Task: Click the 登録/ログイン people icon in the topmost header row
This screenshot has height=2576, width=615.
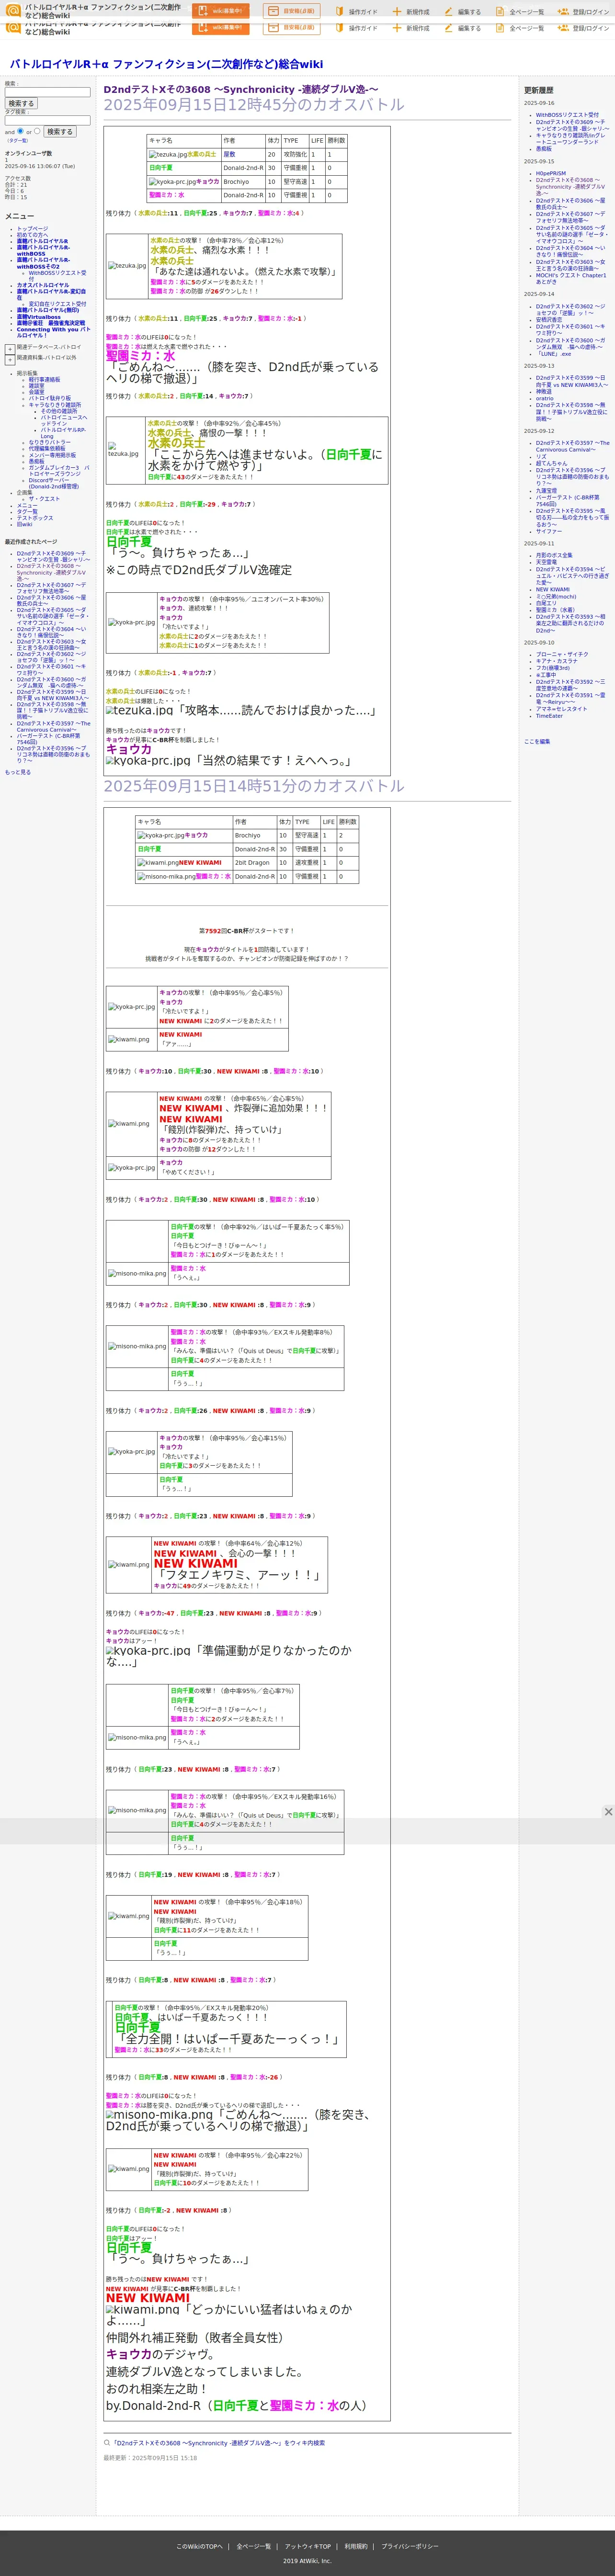Action: click(x=563, y=12)
